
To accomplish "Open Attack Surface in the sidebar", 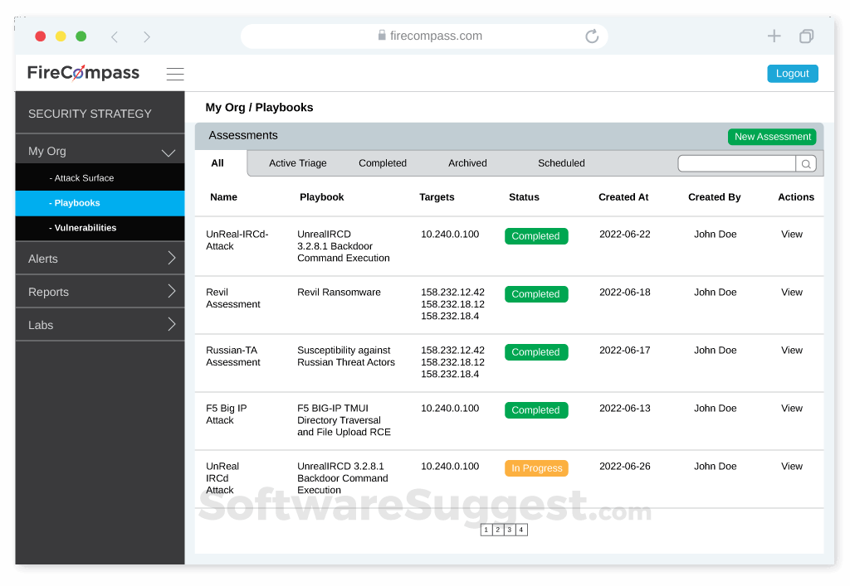I will tap(81, 178).
